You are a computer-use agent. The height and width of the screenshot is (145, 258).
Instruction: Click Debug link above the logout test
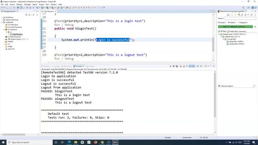[x=69, y=59]
